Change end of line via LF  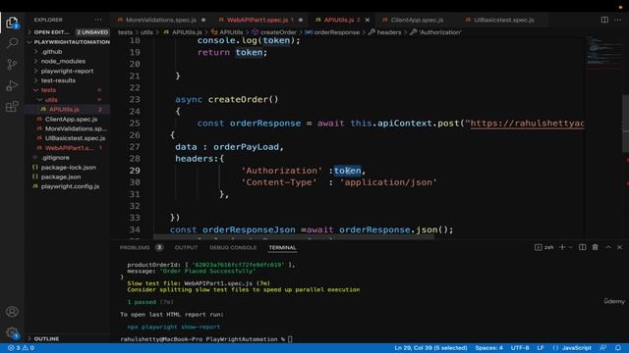[x=541, y=348]
